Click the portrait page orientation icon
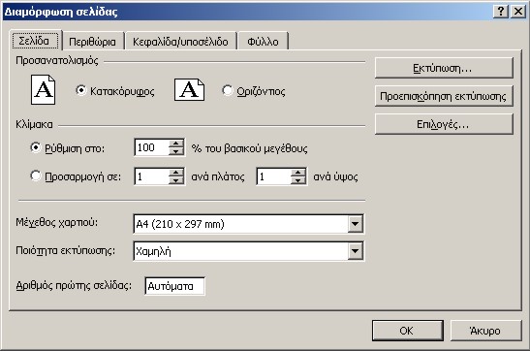This screenshot has height=351, width=530. (44, 89)
